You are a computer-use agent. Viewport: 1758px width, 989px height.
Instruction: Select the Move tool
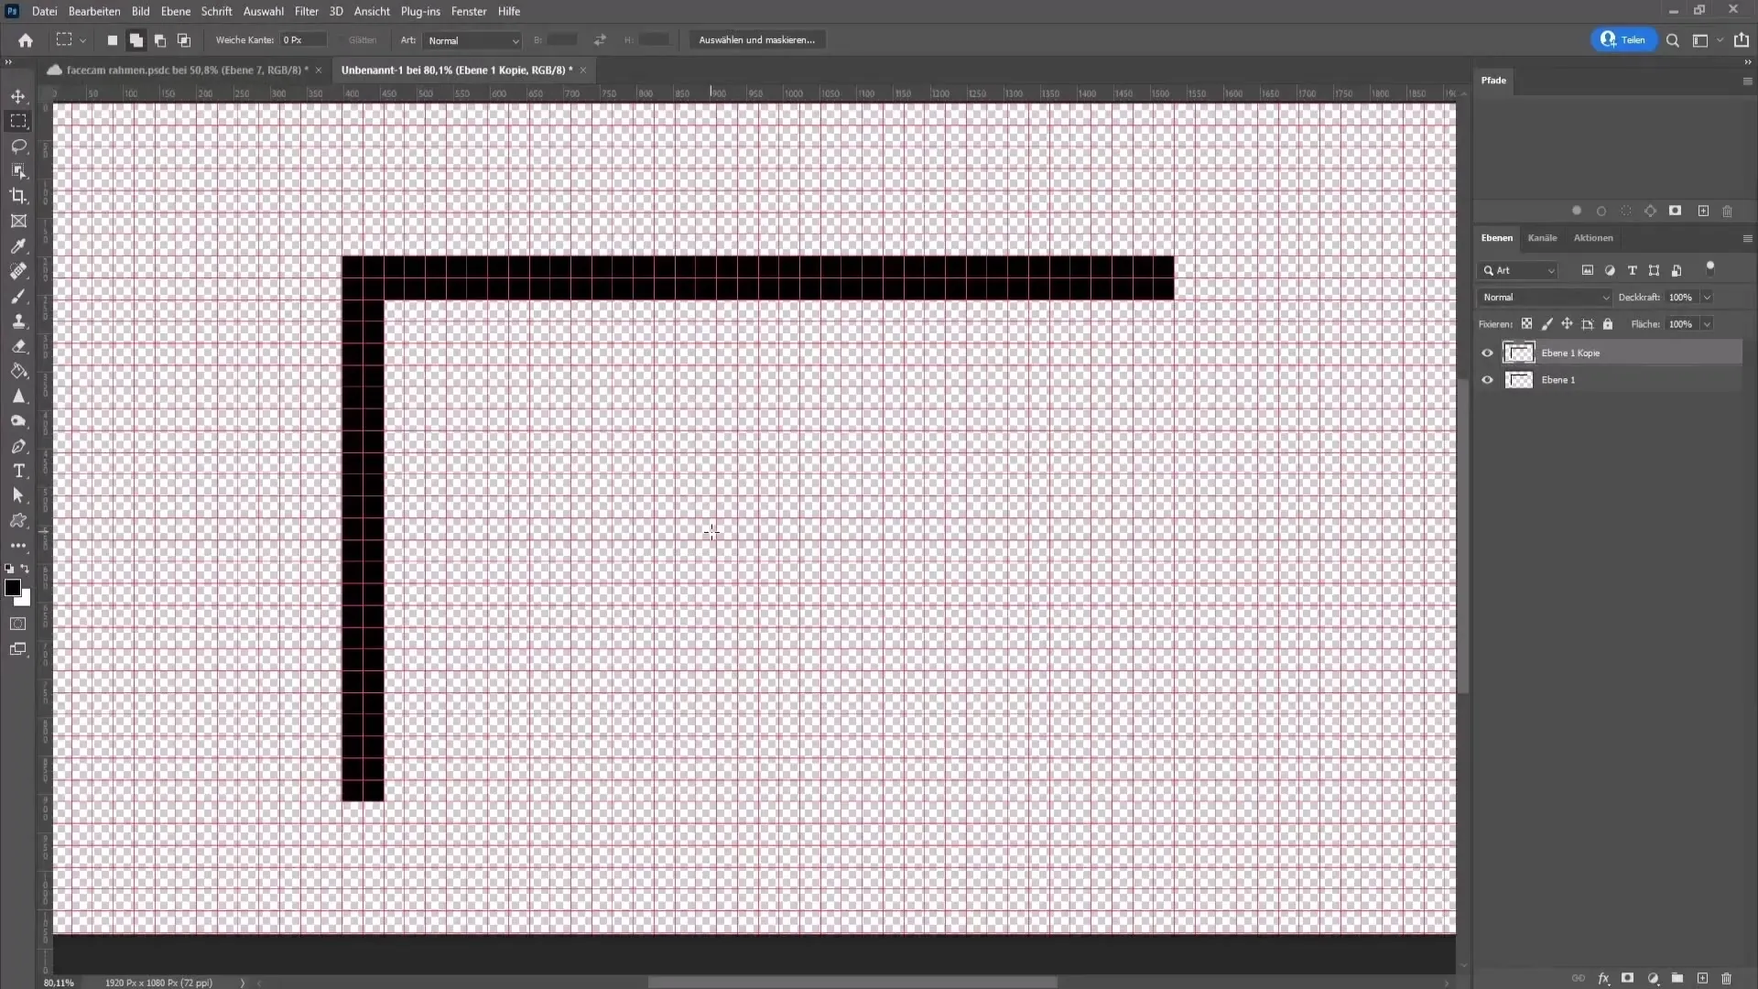coord(18,95)
